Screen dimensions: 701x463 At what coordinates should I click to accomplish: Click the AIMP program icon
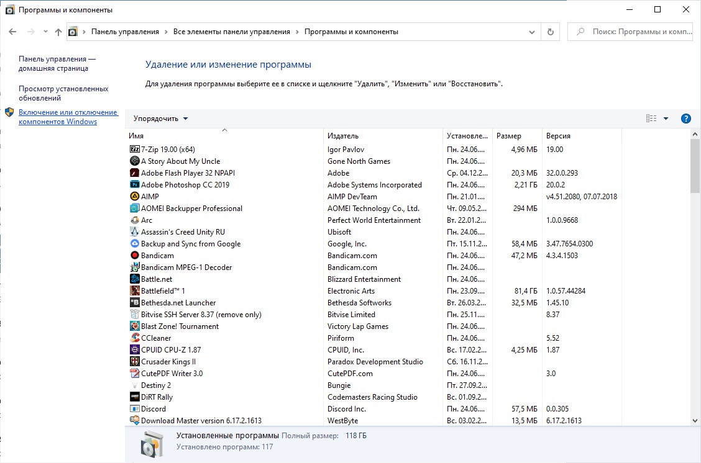(135, 197)
